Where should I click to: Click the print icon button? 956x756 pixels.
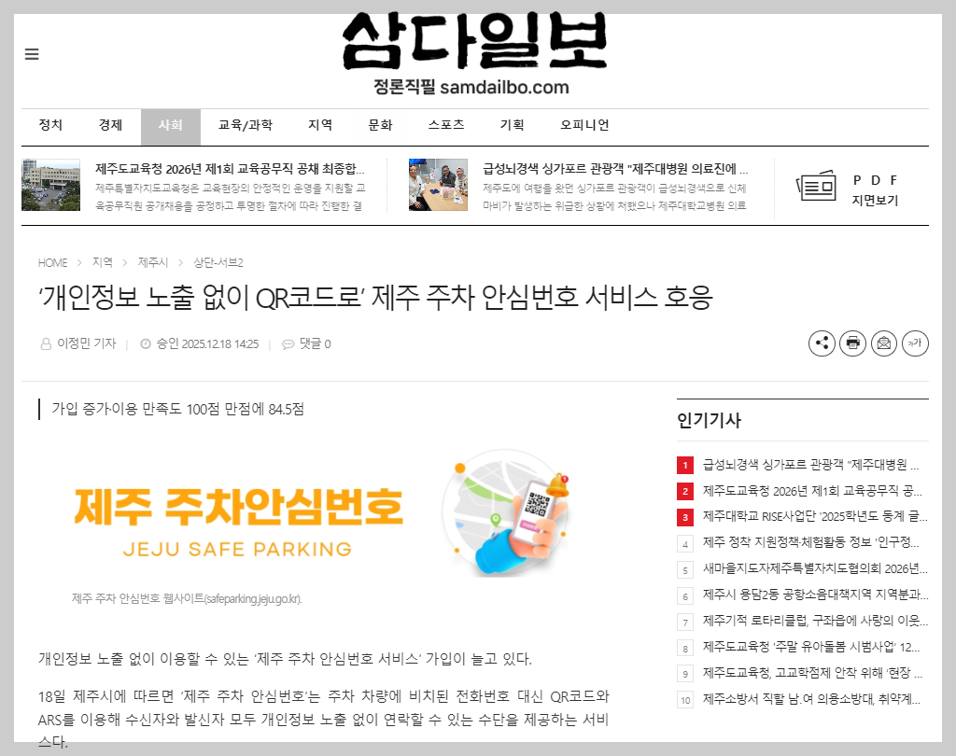tap(853, 343)
